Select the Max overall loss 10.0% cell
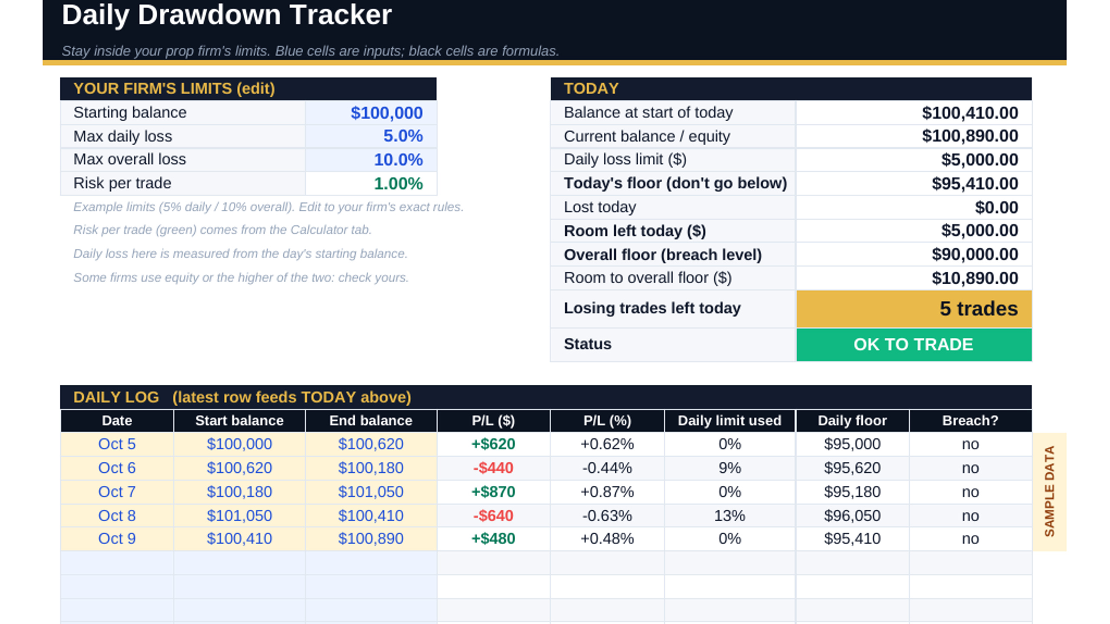Image resolution: width=1110 pixels, height=624 pixels. click(x=371, y=159)
